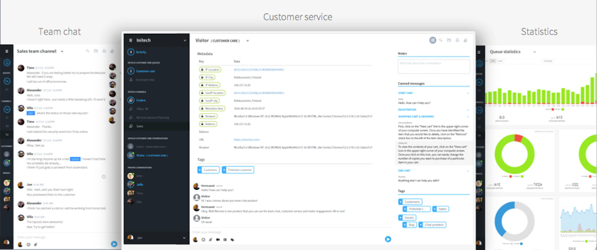This screenshot has width=597, height=250.
Task: Click the IP City metadata key
Action: coord(207,77)
